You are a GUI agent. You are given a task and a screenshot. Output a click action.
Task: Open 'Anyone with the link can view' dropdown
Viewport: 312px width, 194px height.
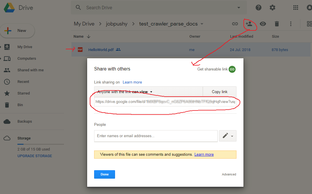click(125, 92)
